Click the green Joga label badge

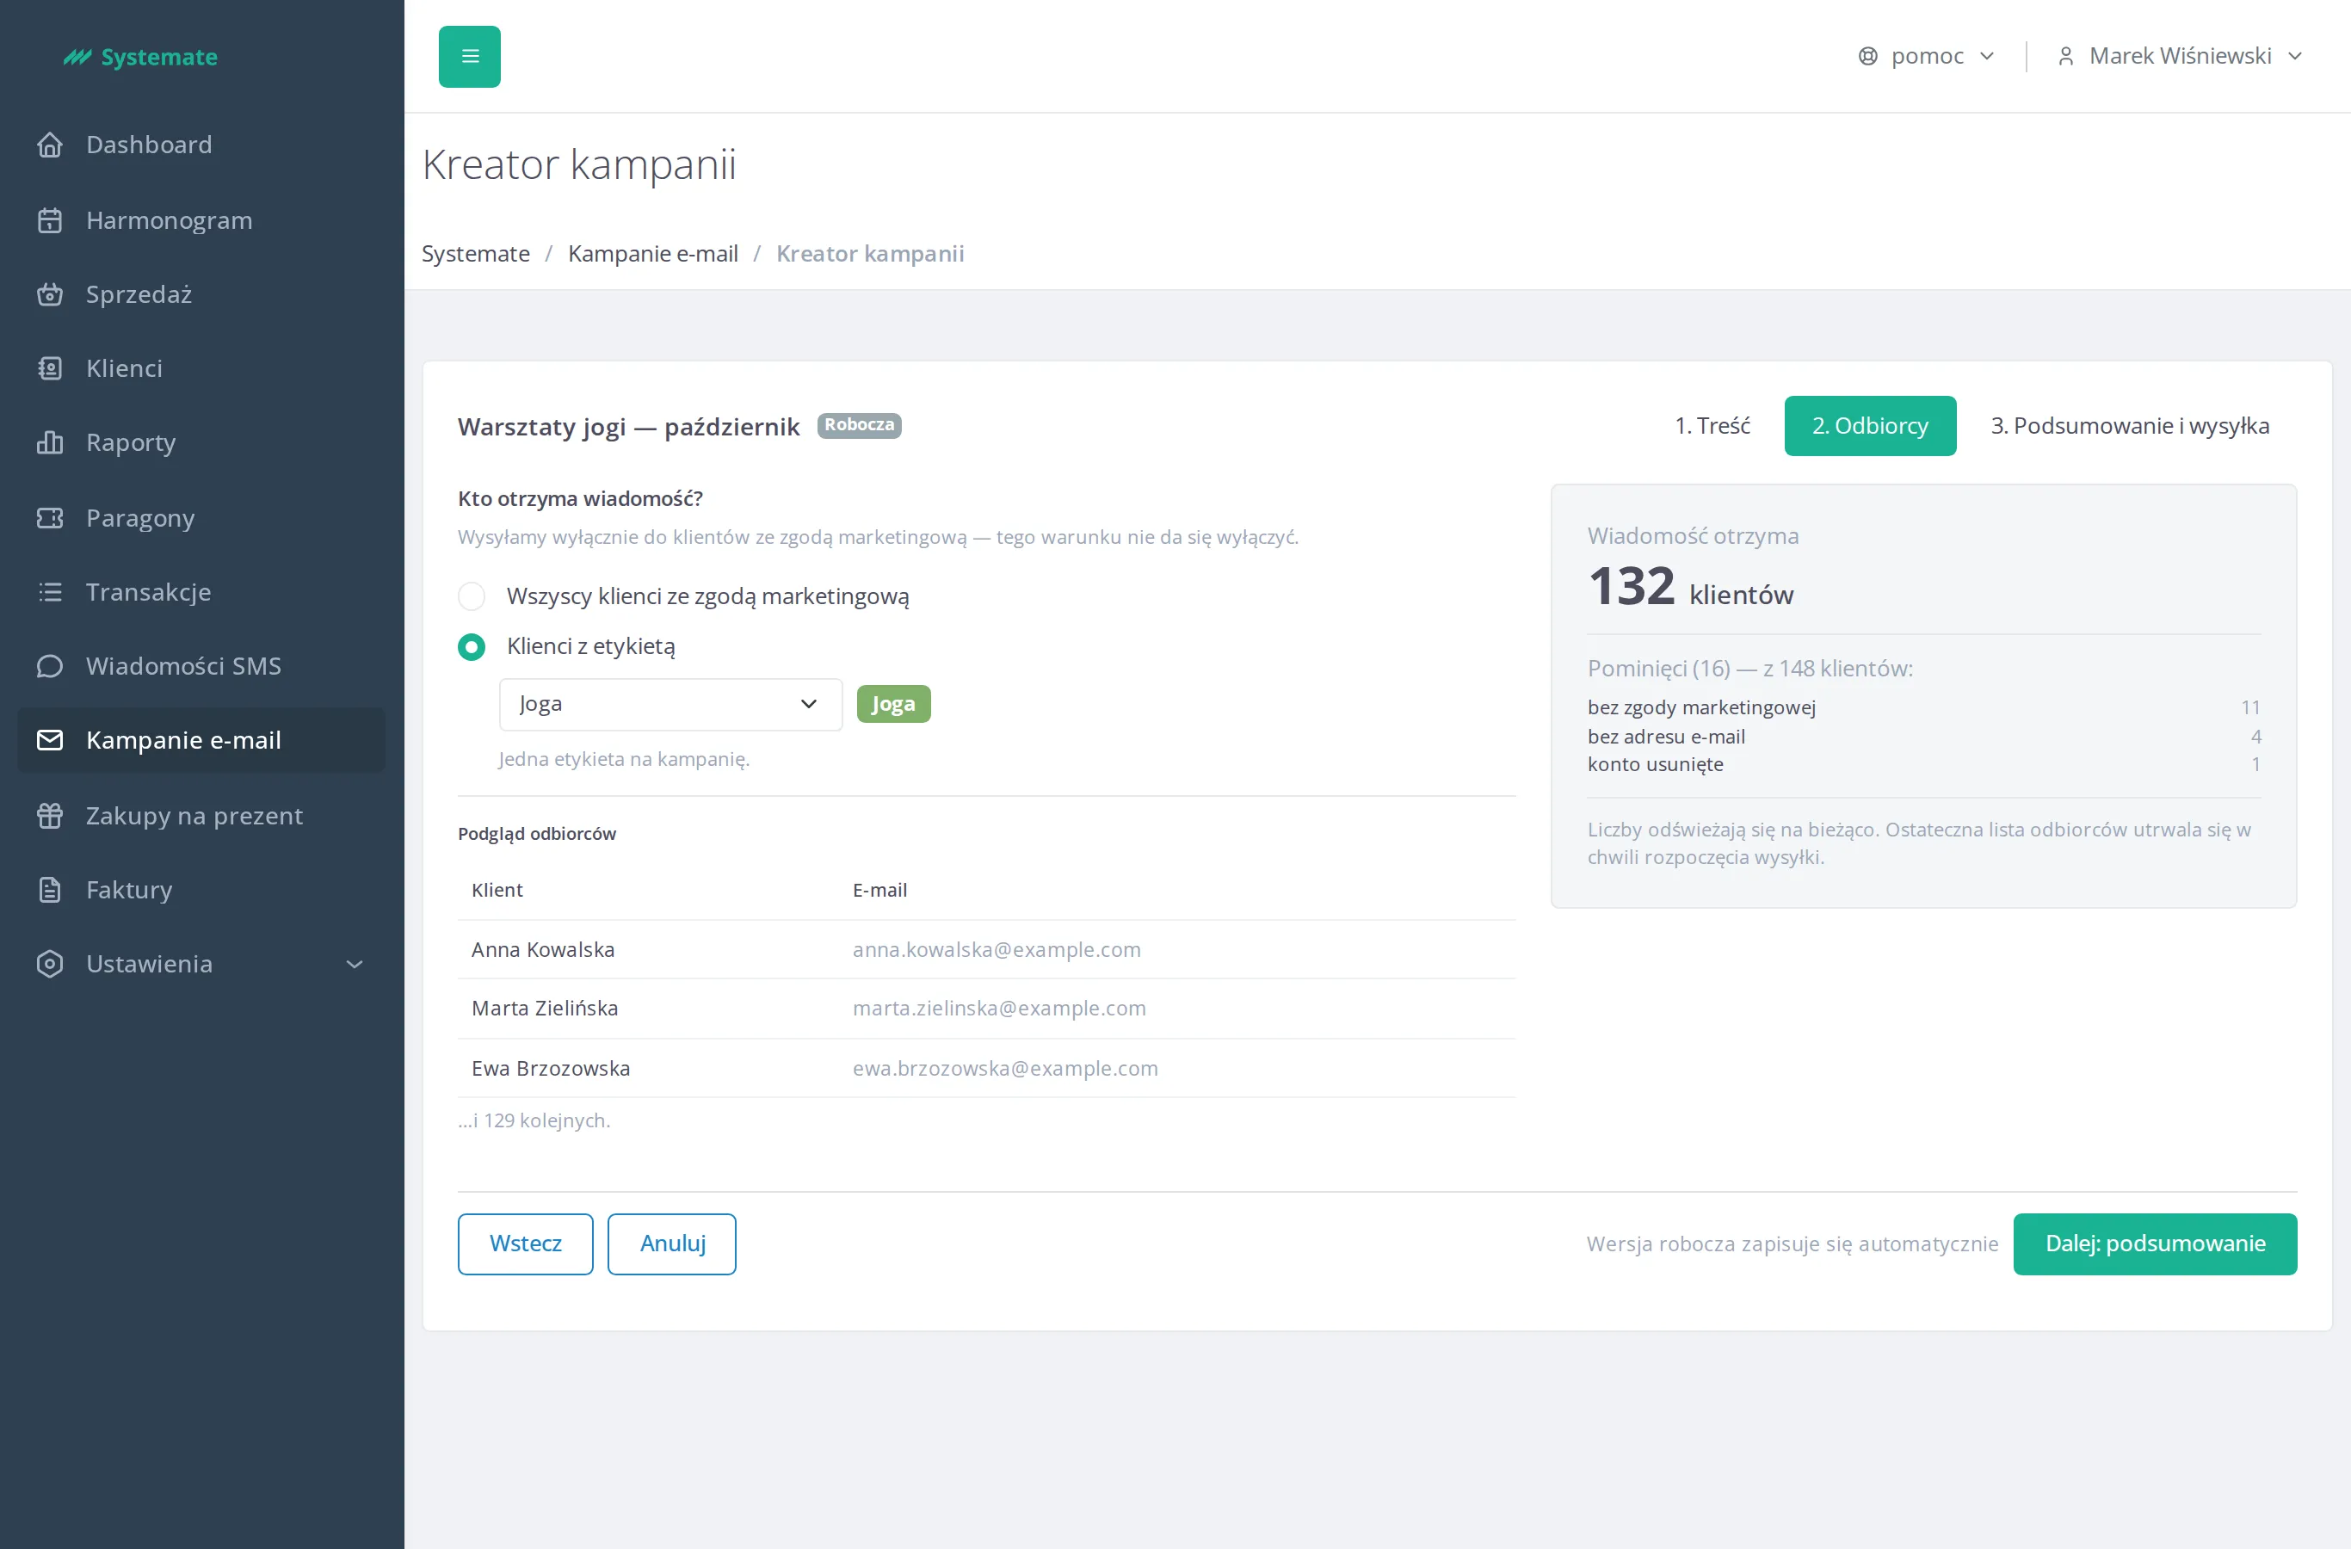click(893, 704)
